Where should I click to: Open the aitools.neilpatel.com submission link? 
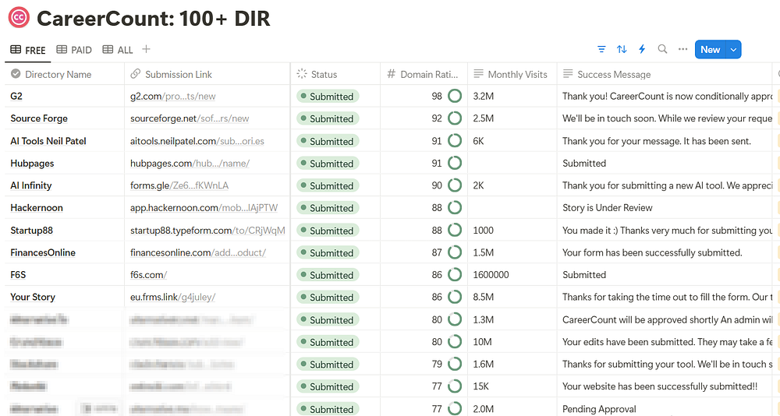[197, 141]
